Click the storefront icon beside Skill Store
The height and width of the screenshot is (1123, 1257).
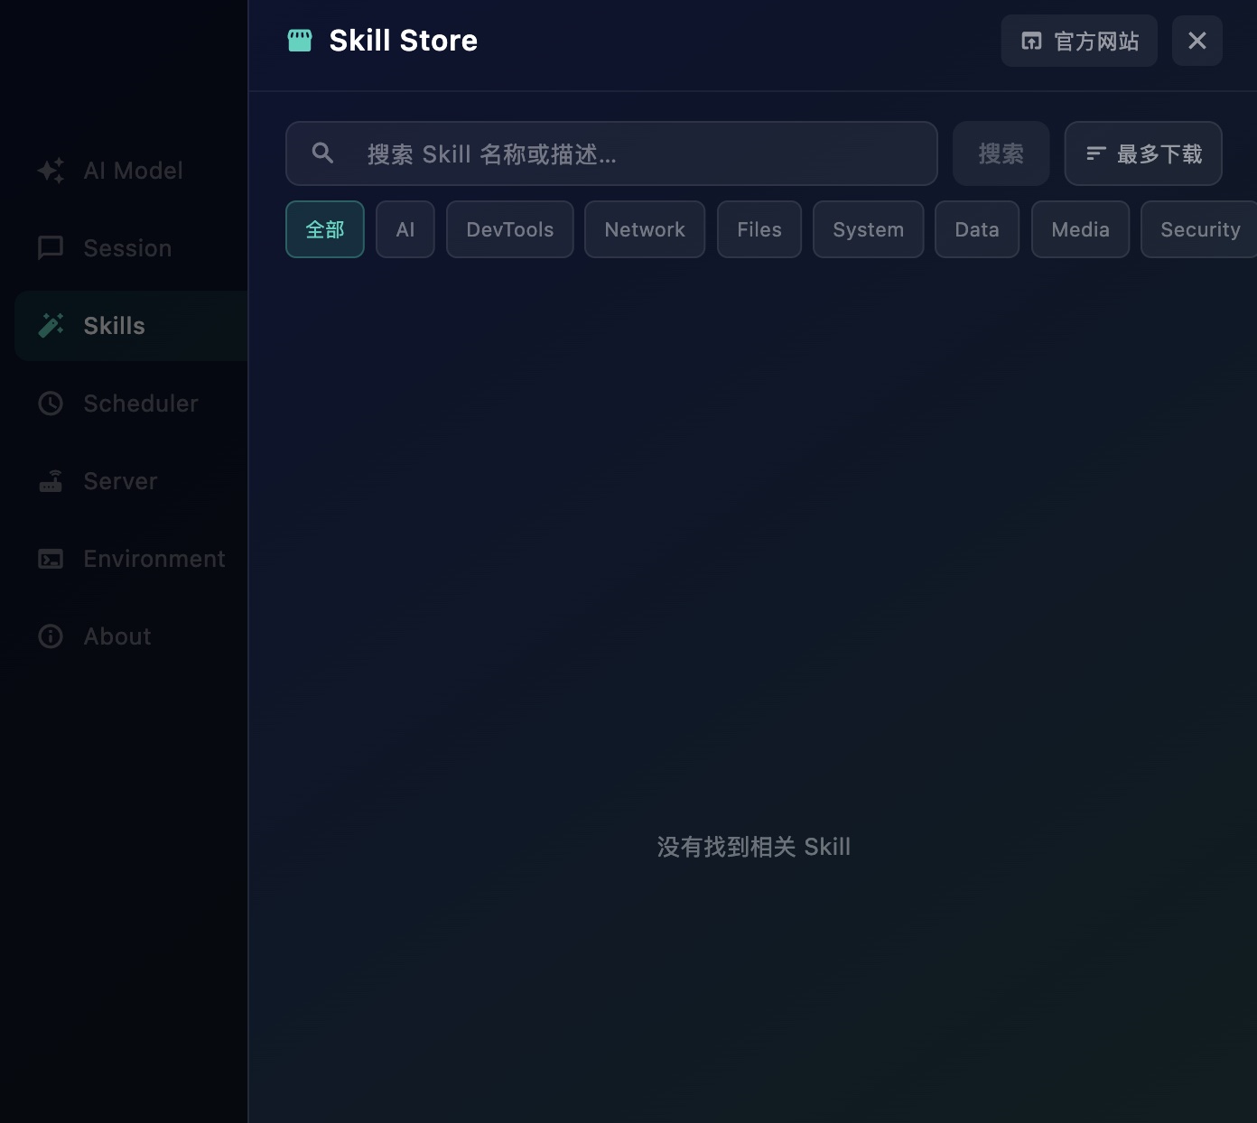click(300, 40)
